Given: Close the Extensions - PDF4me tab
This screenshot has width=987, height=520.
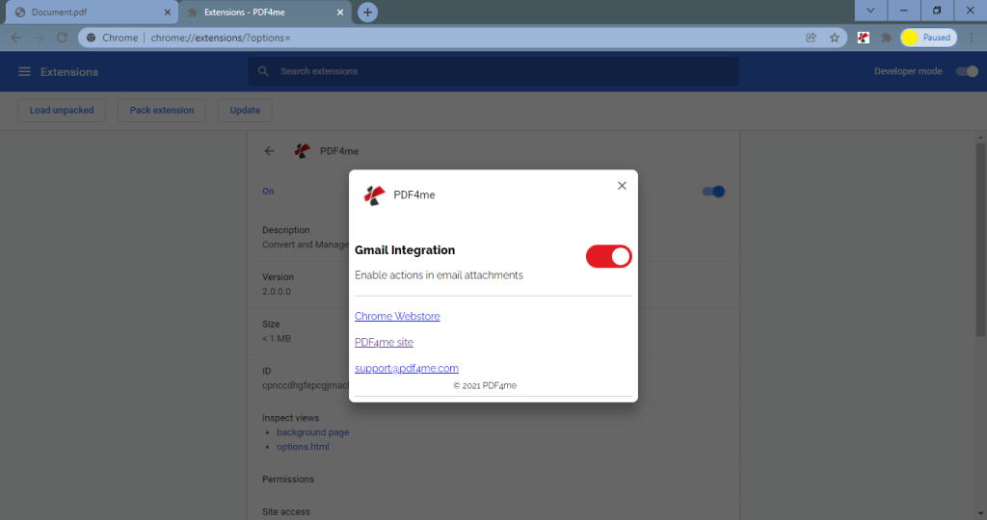Looking at the screenshot, I should pos(340,12).
